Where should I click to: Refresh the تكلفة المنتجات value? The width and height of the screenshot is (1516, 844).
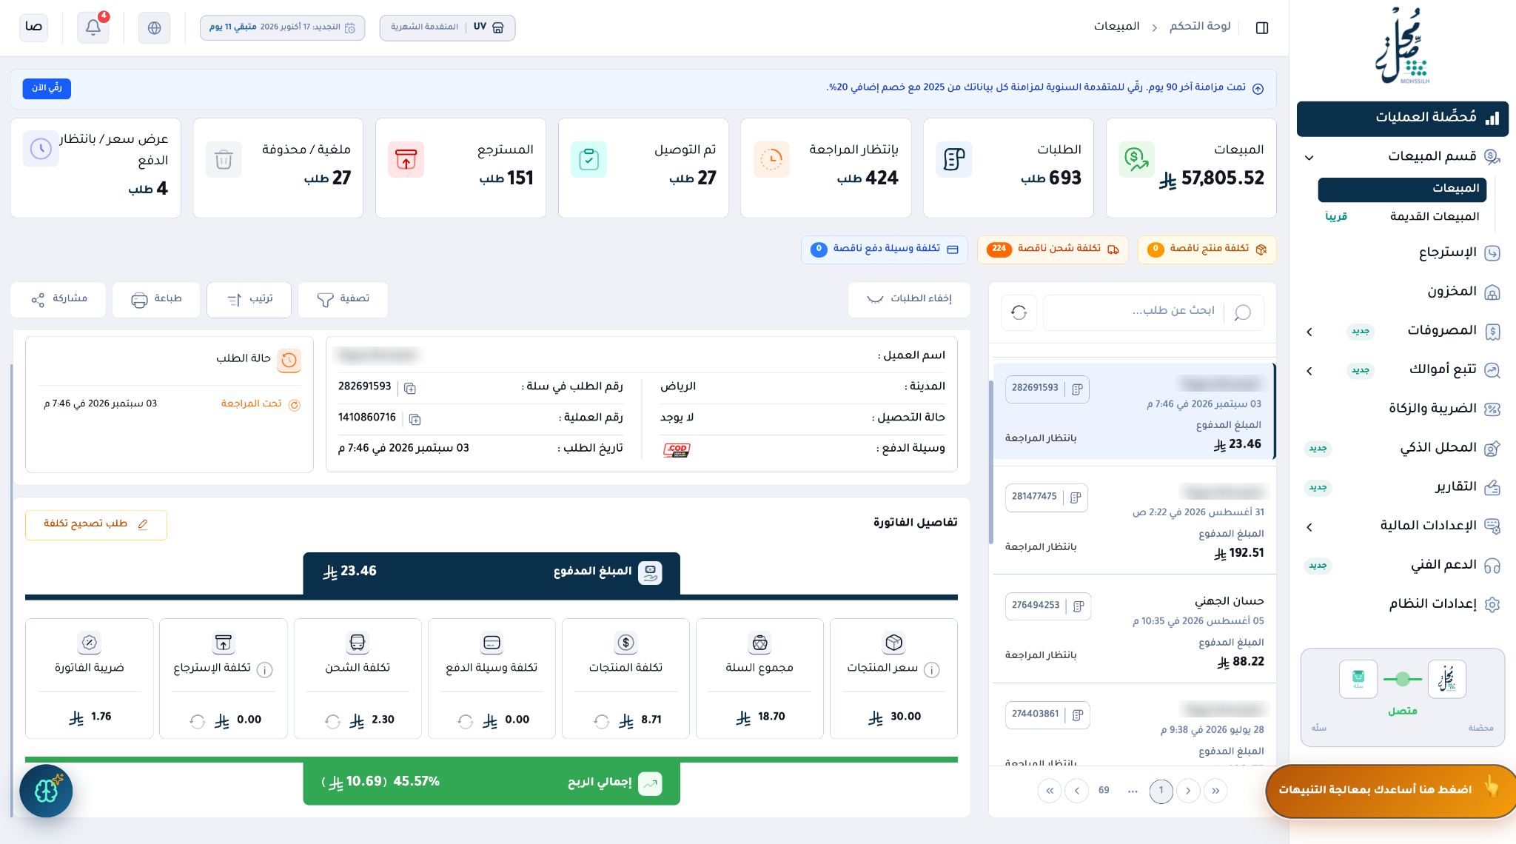602,721
